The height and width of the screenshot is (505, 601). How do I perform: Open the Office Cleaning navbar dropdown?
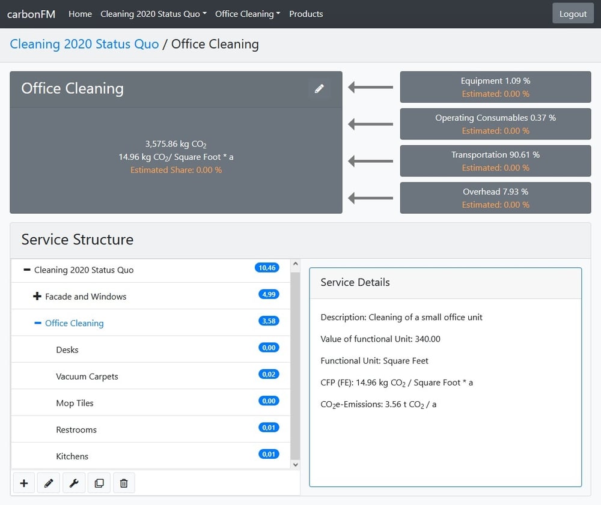(x=247, y=14)
